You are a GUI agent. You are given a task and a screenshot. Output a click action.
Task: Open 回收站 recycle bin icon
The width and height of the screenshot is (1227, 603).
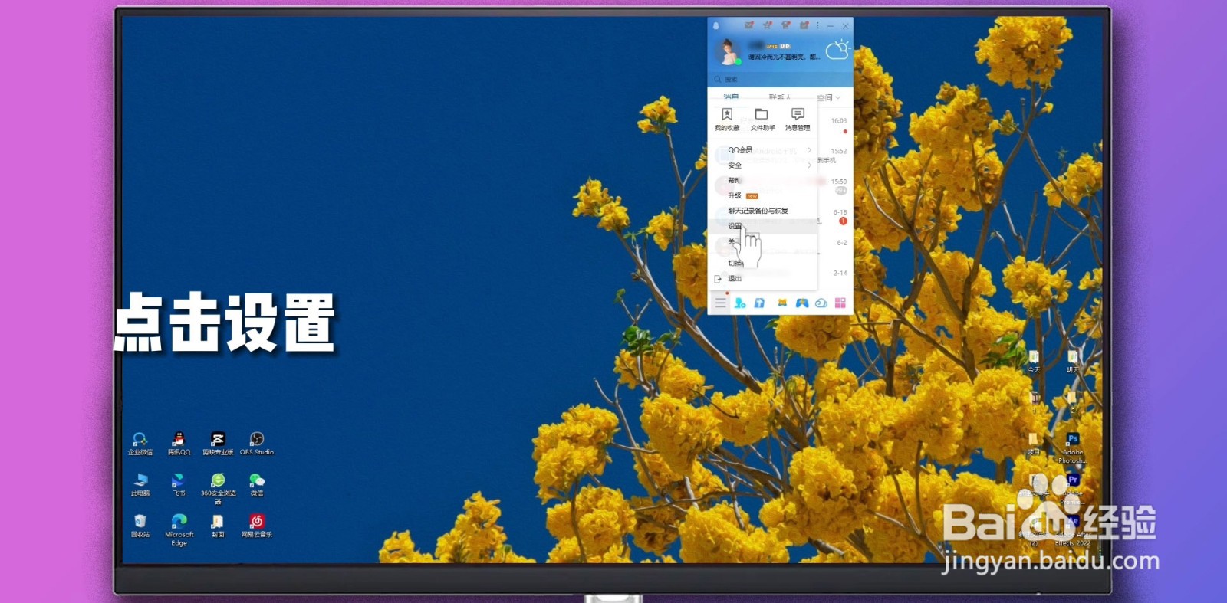(x=140, y=526)
